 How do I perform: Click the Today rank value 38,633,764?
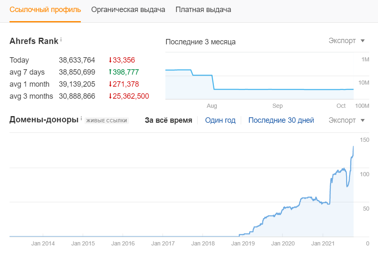coord(77,60)
